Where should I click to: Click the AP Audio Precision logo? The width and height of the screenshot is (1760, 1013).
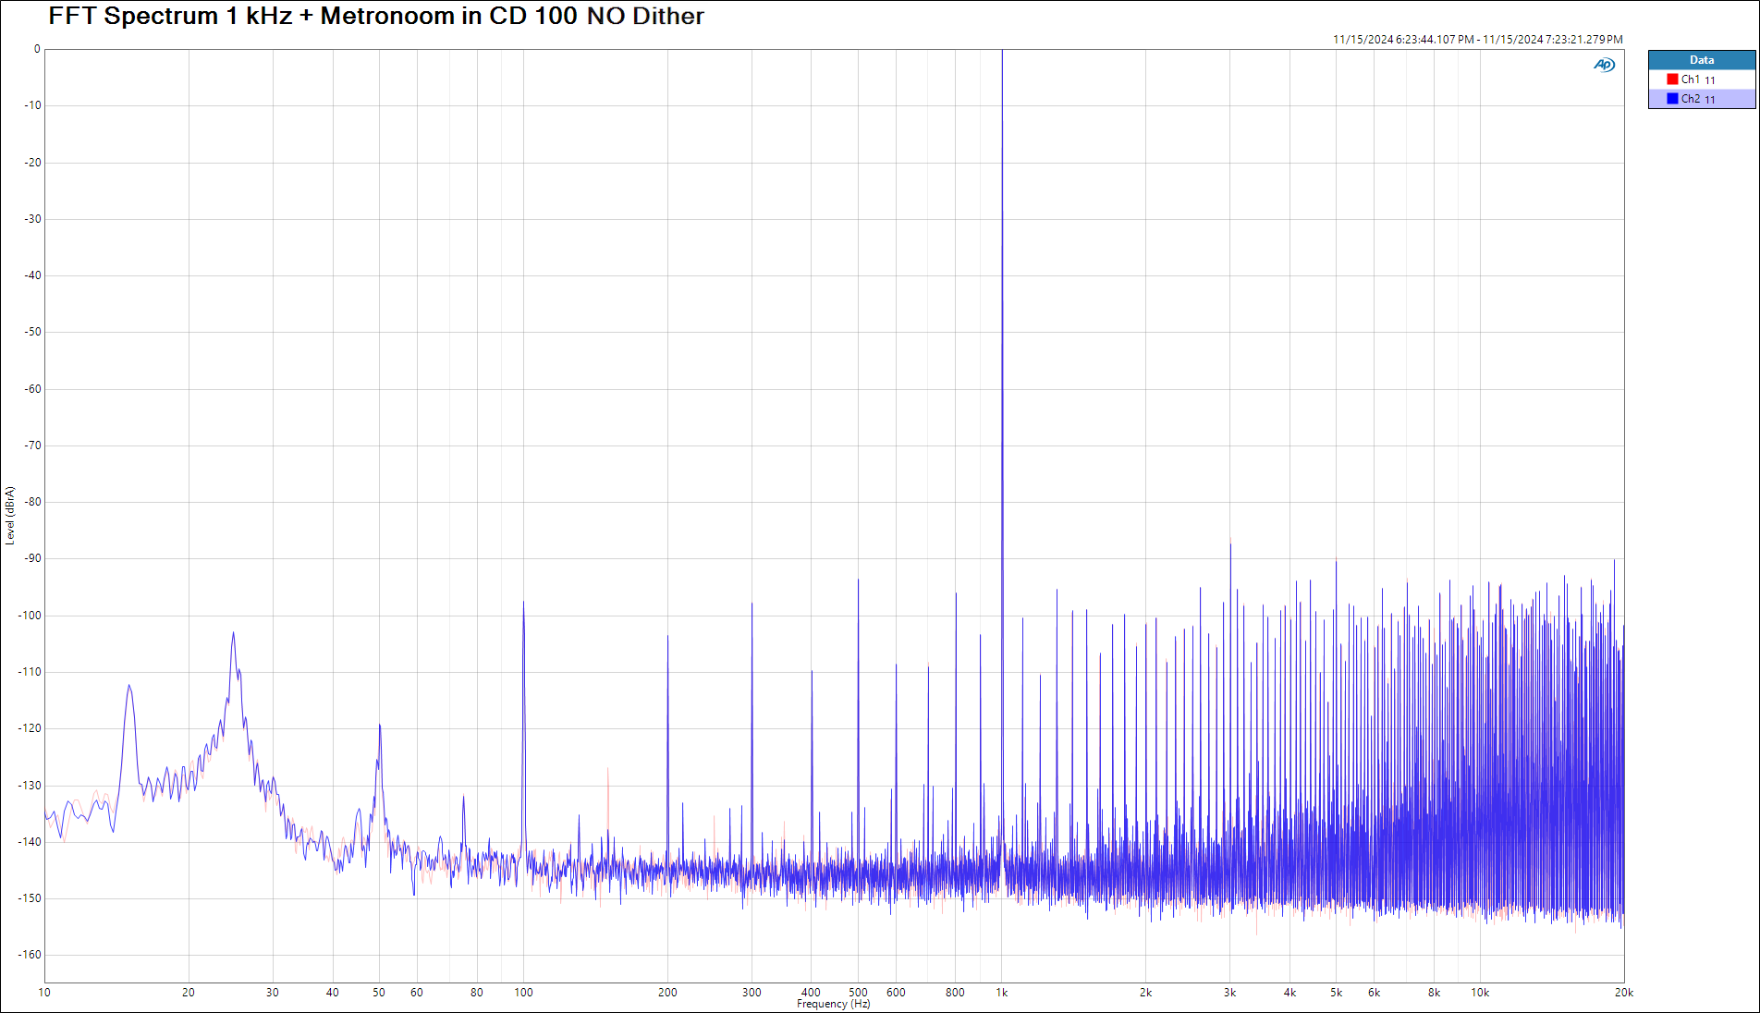pos(1604,65)
